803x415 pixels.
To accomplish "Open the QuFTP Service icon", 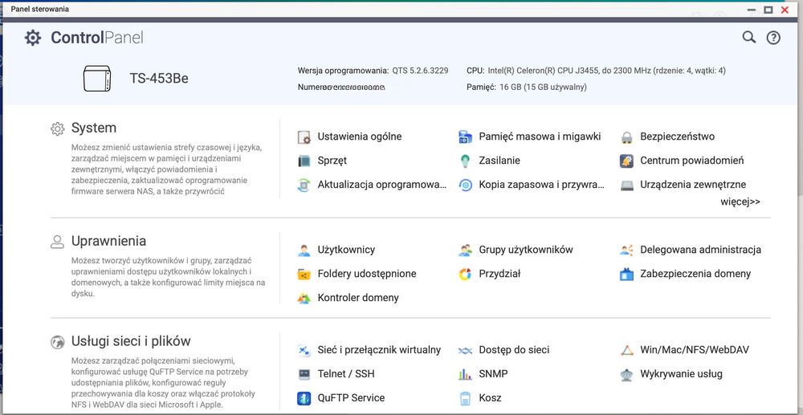I will coord(304,398).
